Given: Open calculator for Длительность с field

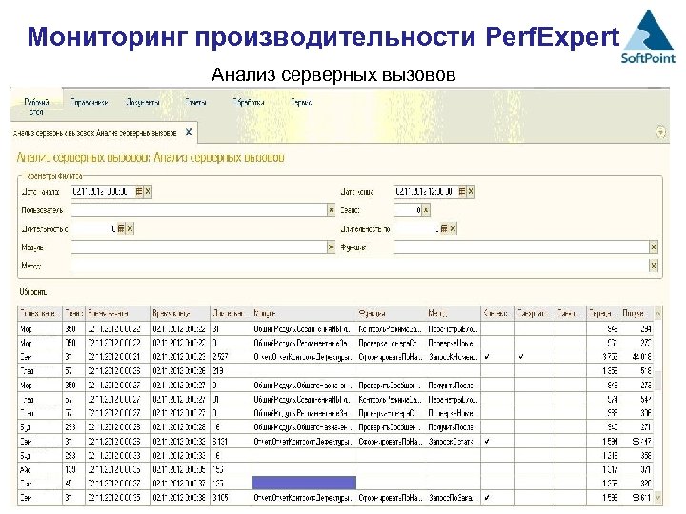Looking at the screenshot, I should point(121,228).
